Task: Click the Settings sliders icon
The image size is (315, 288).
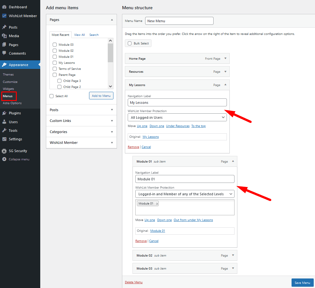Action: point(4,139)
